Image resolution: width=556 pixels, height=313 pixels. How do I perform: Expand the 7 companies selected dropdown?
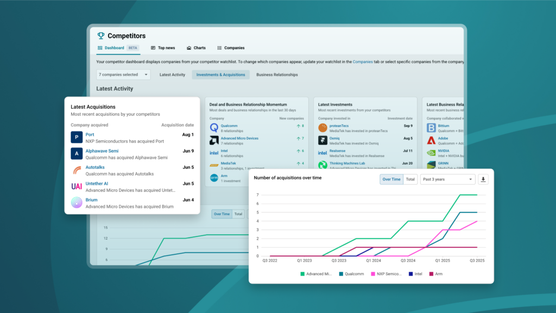[123, 74]
